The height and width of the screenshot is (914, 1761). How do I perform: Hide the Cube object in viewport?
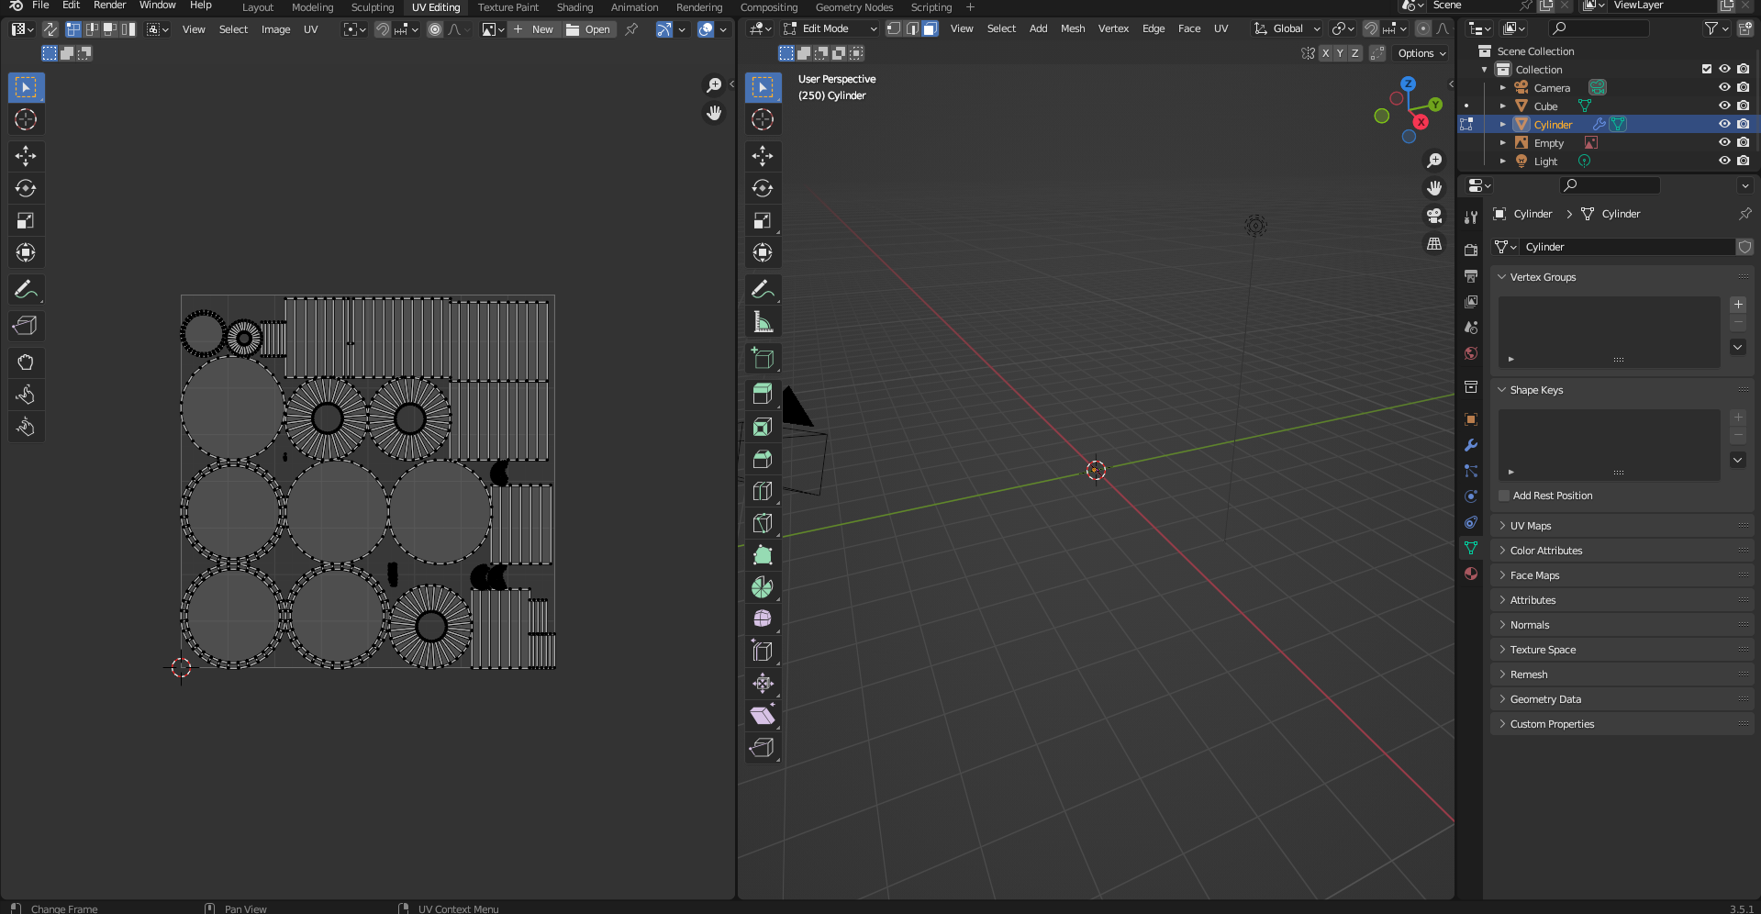pos(1724,106)
